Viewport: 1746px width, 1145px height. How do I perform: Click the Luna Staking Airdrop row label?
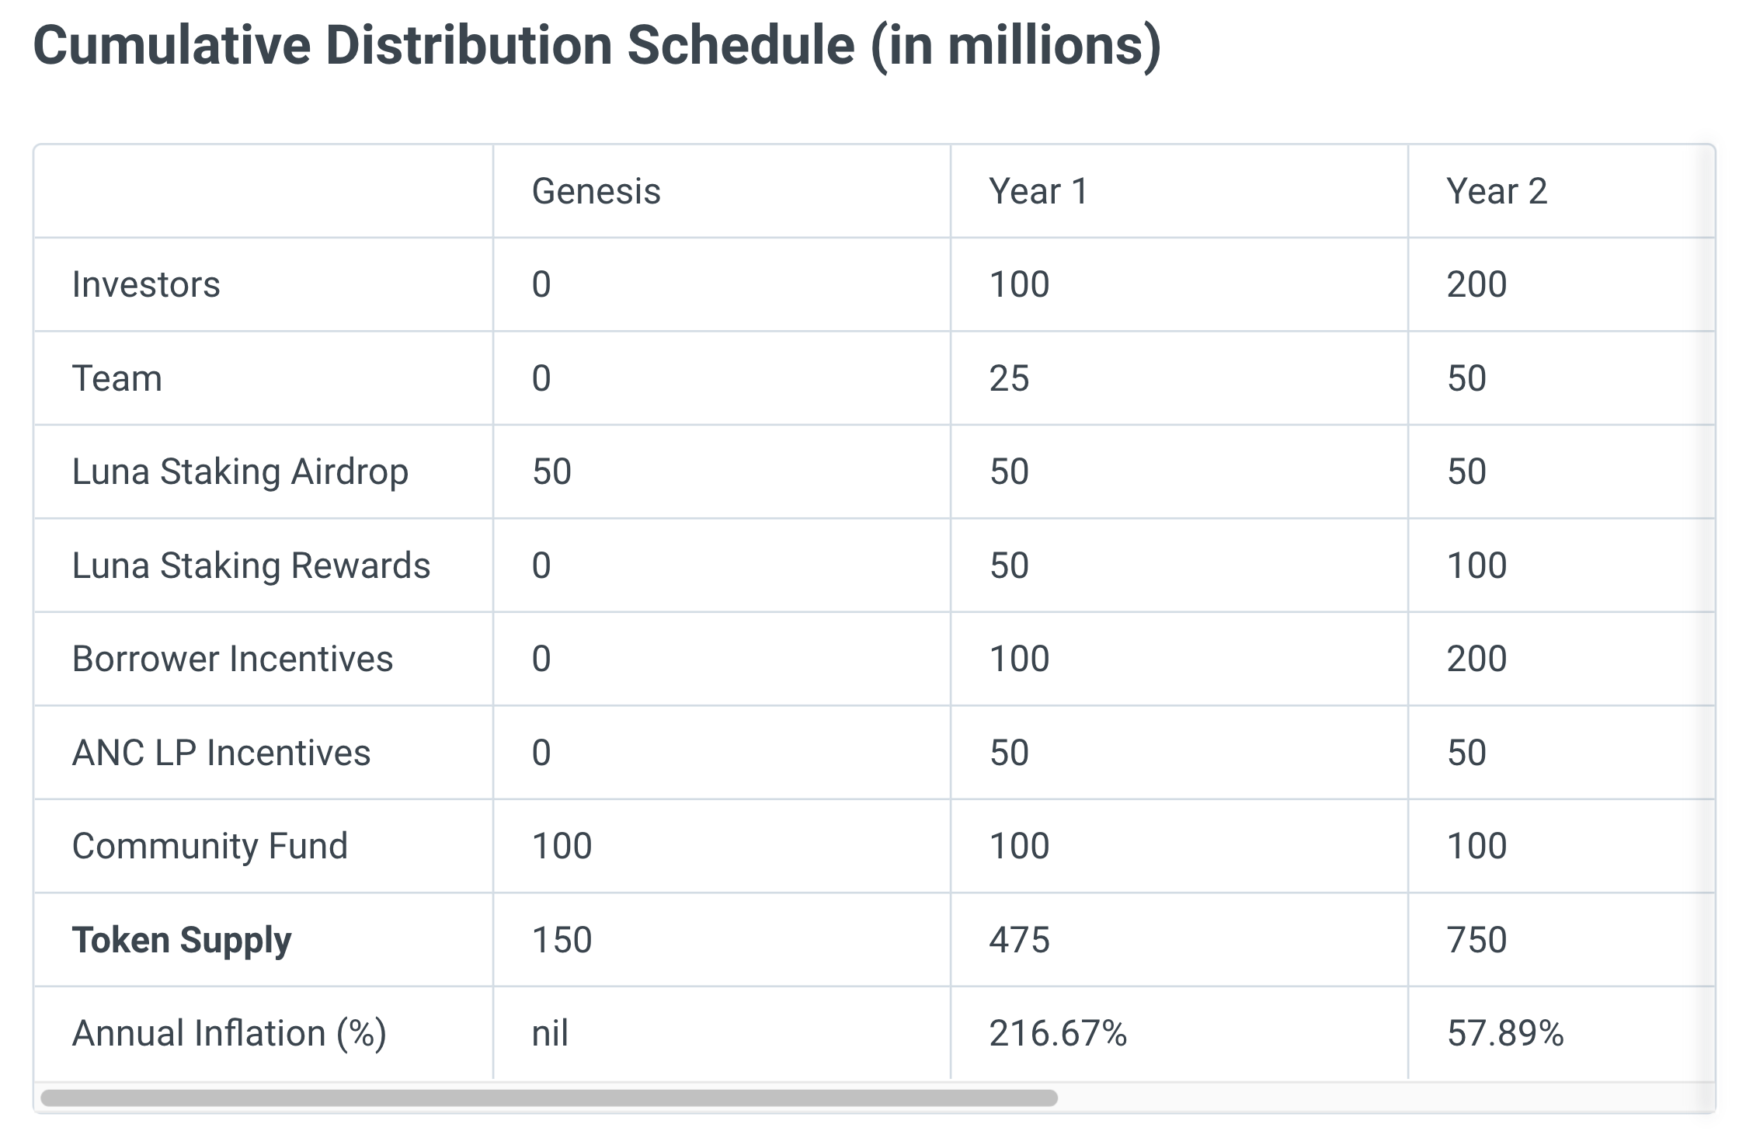pyautogui.click(x=240, y=472)
